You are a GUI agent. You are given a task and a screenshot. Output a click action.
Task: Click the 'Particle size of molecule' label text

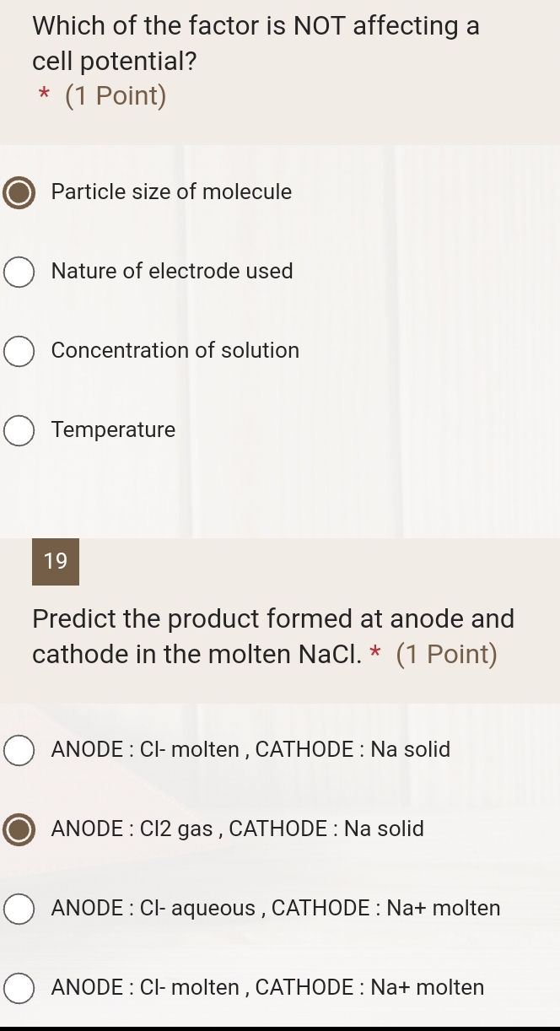coord(171,192)
